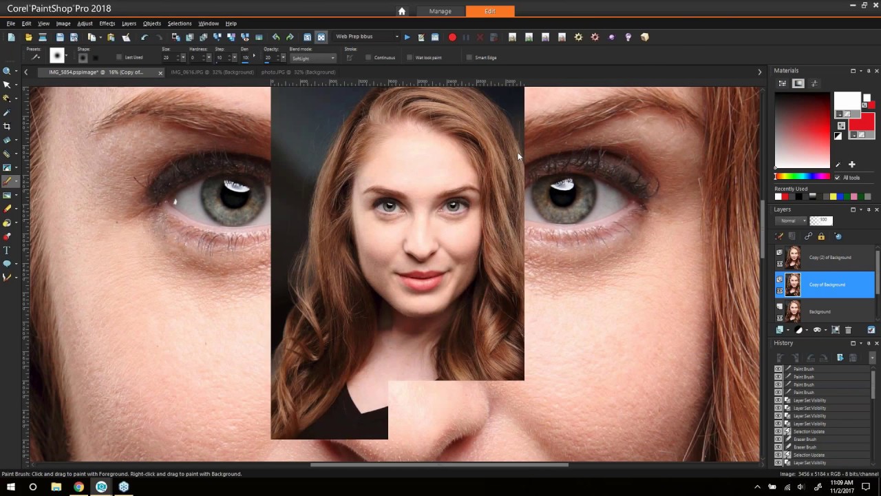Image resolution: width=881 pixels, height=496 pixels.
Task: Click the Save floppy disk icon
Action: pos(60,37)
